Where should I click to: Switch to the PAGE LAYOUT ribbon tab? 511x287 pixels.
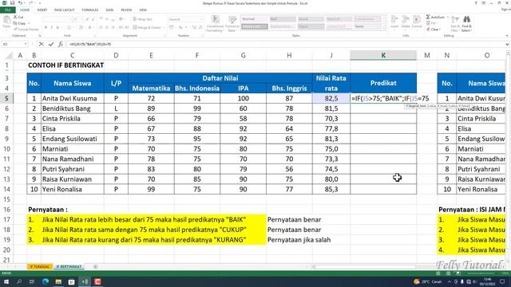[x=65, y=10]
